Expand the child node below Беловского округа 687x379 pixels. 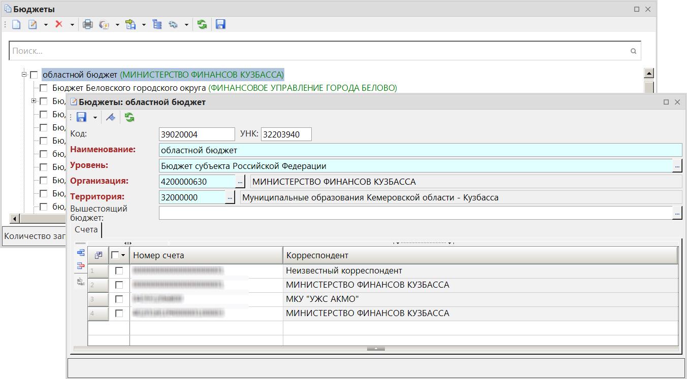click(34, 101)
